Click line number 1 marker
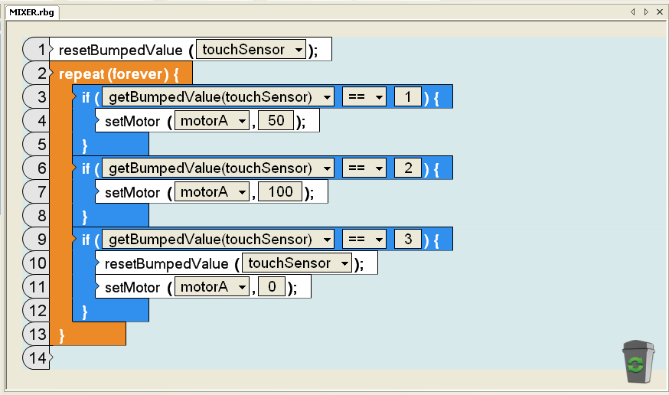 (38, 50)
